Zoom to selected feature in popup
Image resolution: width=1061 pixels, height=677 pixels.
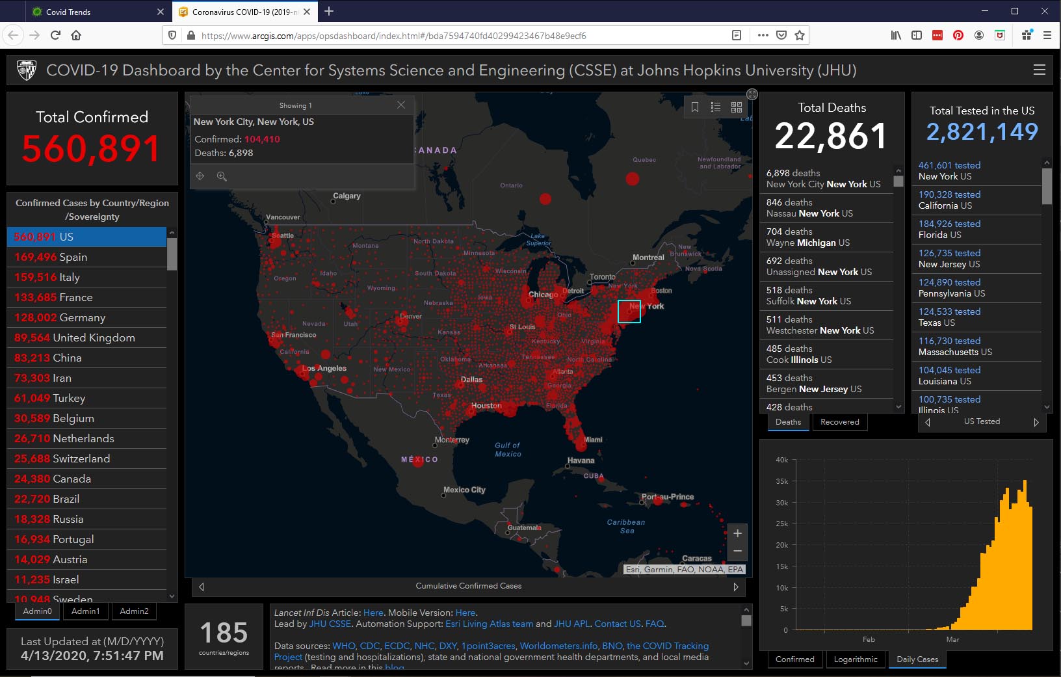pyautogui.click(x=222, y=176)
